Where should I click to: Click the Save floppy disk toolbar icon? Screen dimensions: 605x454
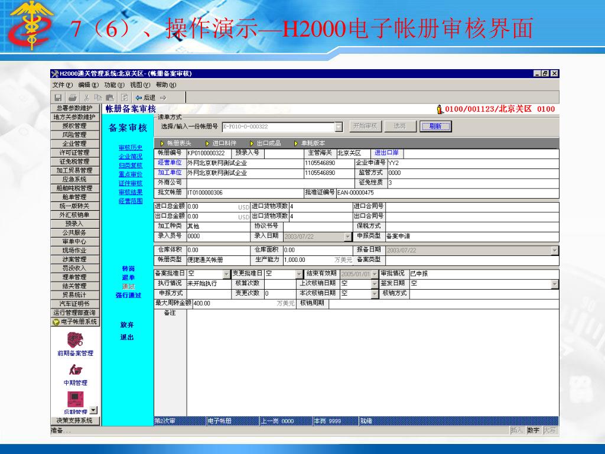(x=58, y=98)
